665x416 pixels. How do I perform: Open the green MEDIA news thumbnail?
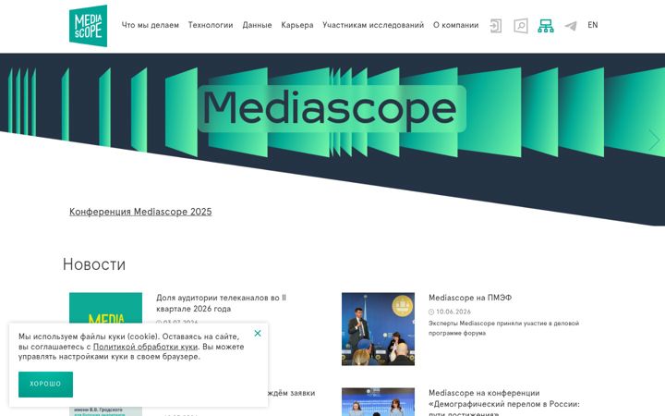[x=105, y=308]
